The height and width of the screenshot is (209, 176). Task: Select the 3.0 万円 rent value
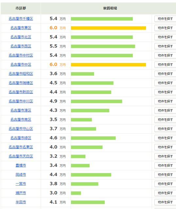click(58, 193)
